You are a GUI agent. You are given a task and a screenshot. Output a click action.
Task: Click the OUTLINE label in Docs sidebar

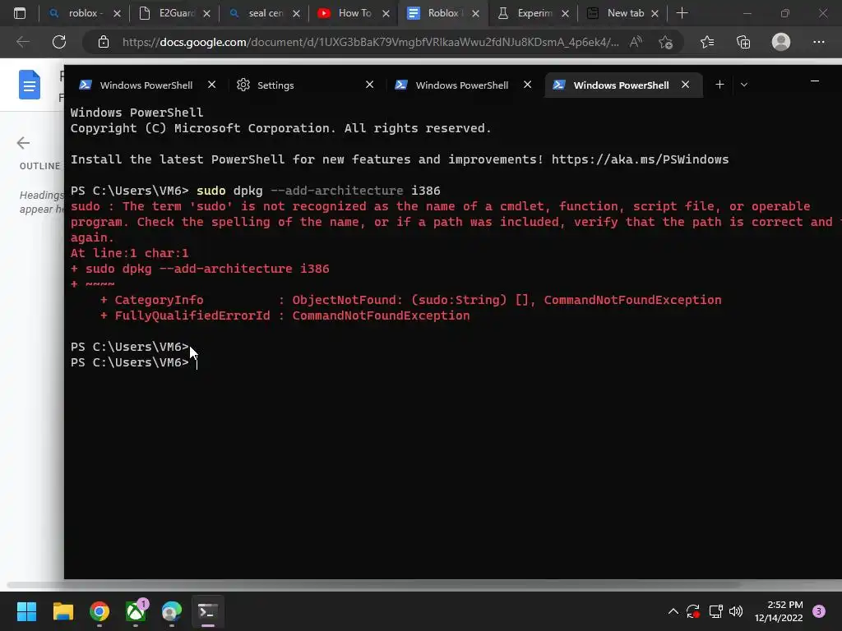39,166
